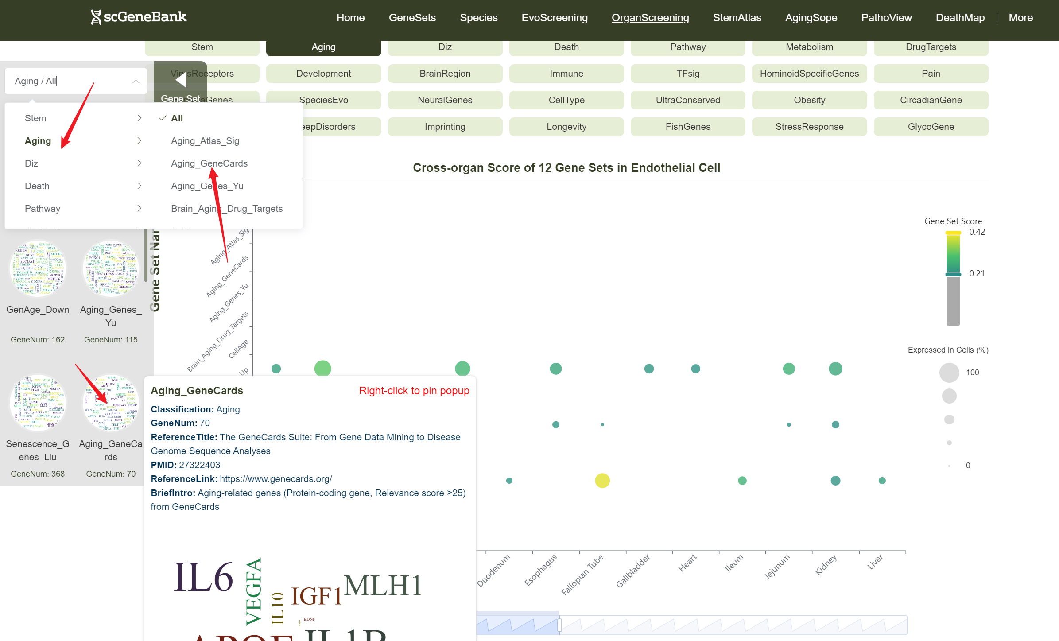Image resolution: width=1059 pixels, height=641 pixels.
Task: Switch to the Longevity gene set tab
Action: tap(566, 127)
